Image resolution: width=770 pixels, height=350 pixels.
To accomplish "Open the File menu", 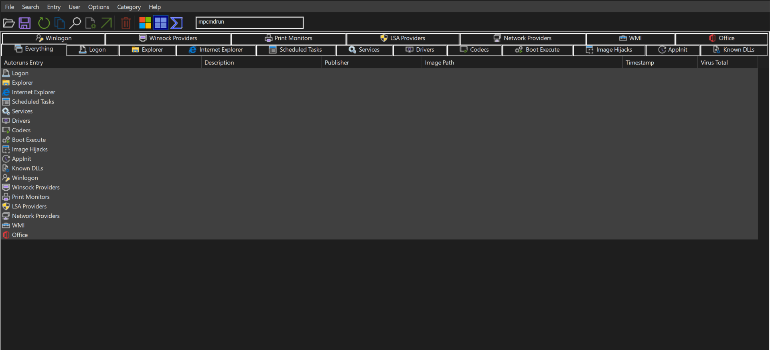I will (x=10, y=7).
